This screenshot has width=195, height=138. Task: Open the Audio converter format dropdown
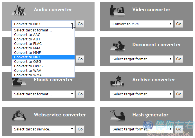pos(43,24)
